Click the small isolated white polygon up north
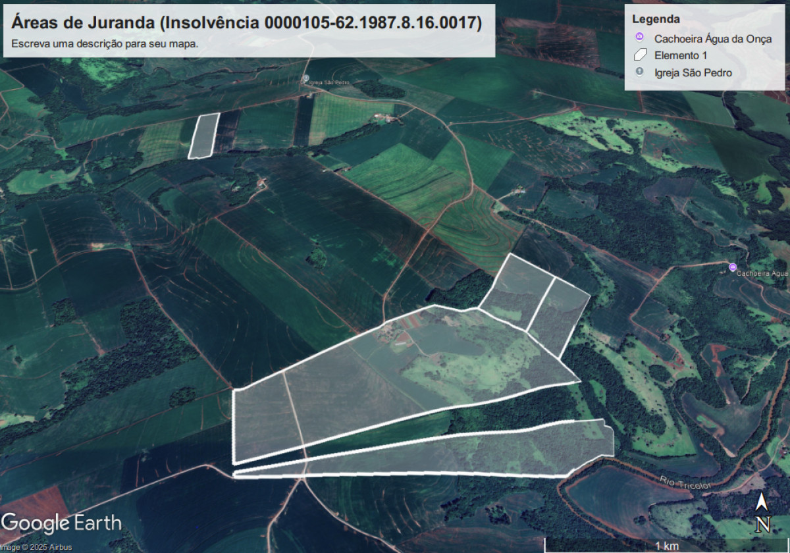This screenshot has width=790, height=553. point(203,136)
